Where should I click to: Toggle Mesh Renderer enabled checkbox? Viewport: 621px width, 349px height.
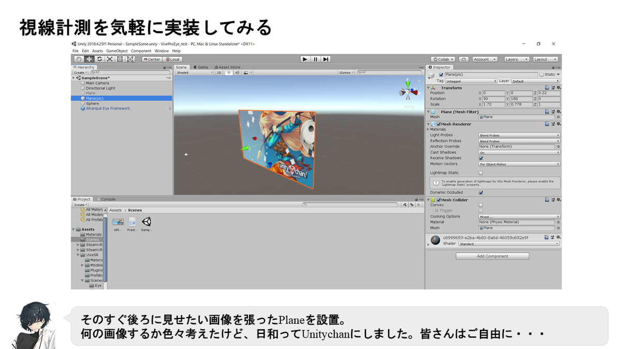[x=440, y=124]
